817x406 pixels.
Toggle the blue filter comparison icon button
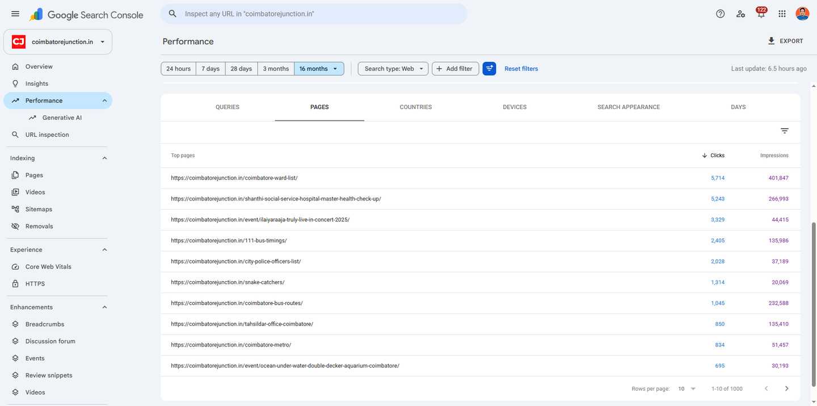tap(489, 69)
